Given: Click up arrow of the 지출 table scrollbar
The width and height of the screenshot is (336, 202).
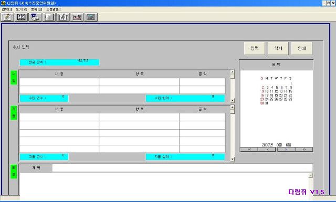Looking at the screenshot, I should click(x=232, y=107).
